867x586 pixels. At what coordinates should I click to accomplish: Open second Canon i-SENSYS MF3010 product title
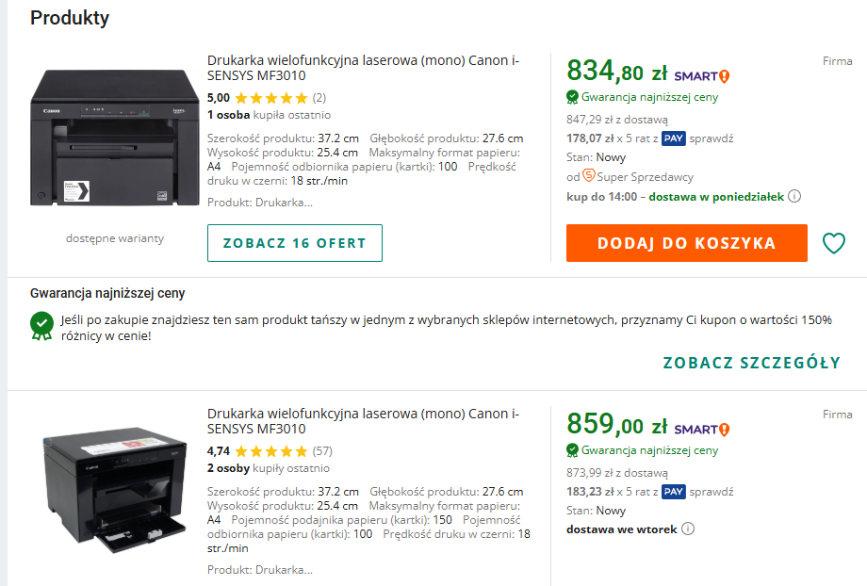(363, 421)
